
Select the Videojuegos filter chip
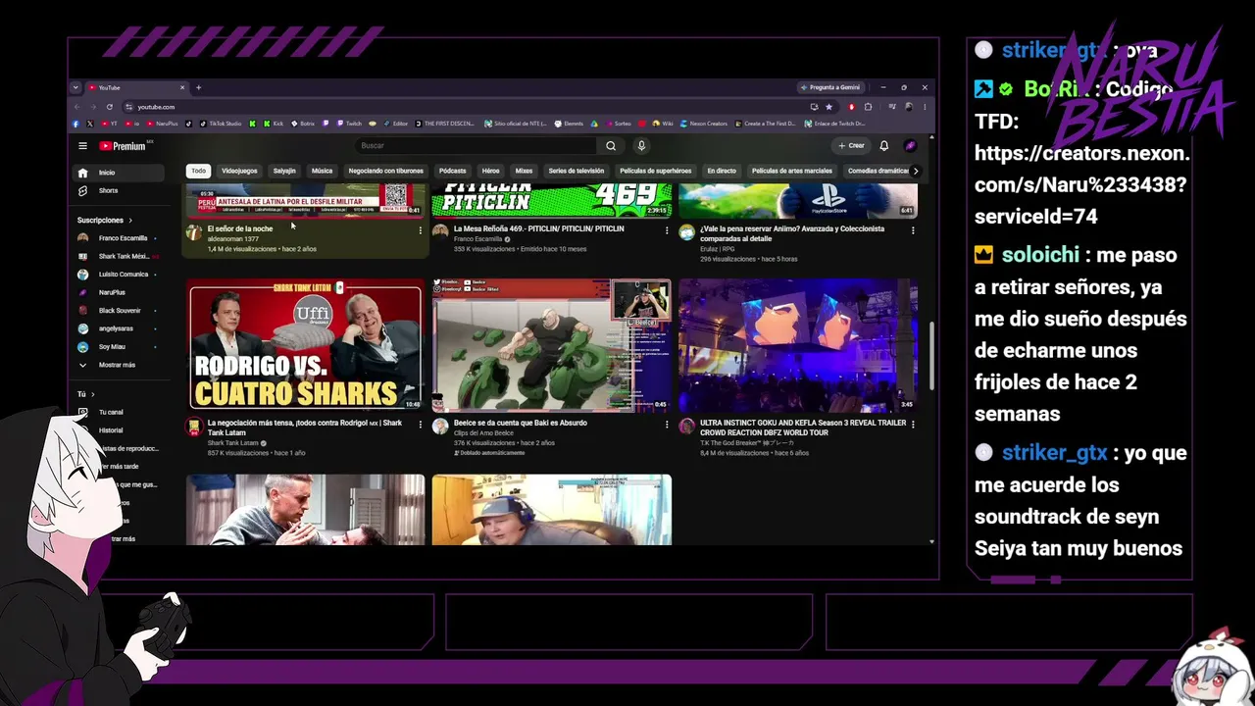tap(239, 171)
